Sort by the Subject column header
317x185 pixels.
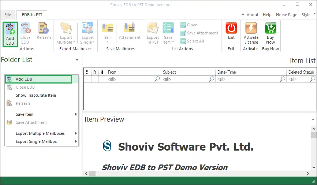click(x=188, y=72)
